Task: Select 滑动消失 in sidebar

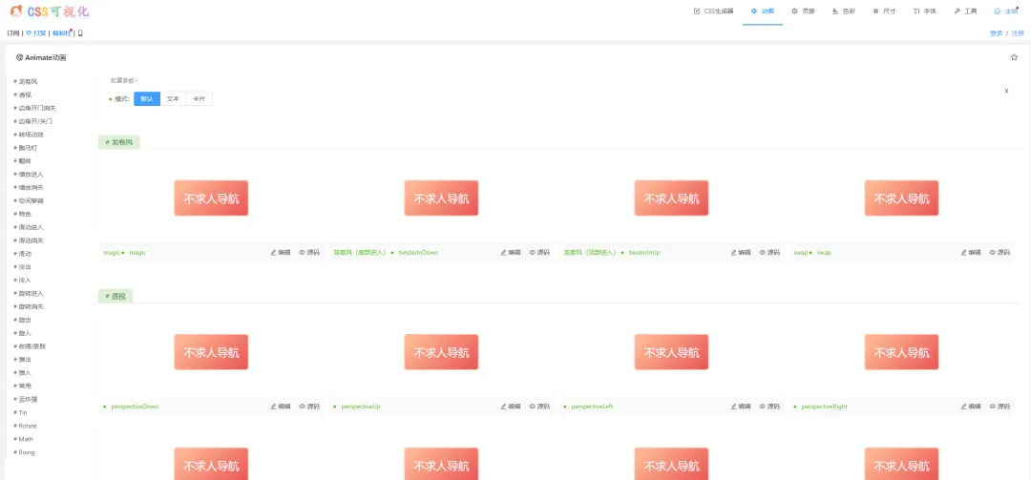Action: click(29, 240)
